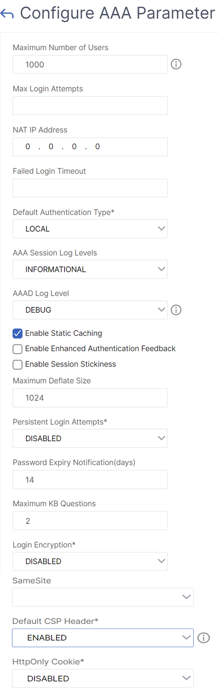The width and height of the screenshot is (219, 693).
Task: Select the Maximum Deflate Size field
Action: (90, 398)
